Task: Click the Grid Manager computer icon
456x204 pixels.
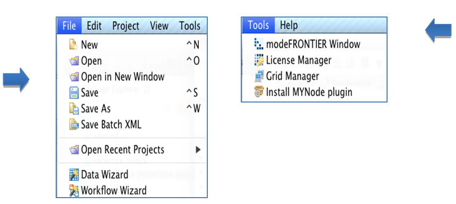Action: 259,76
